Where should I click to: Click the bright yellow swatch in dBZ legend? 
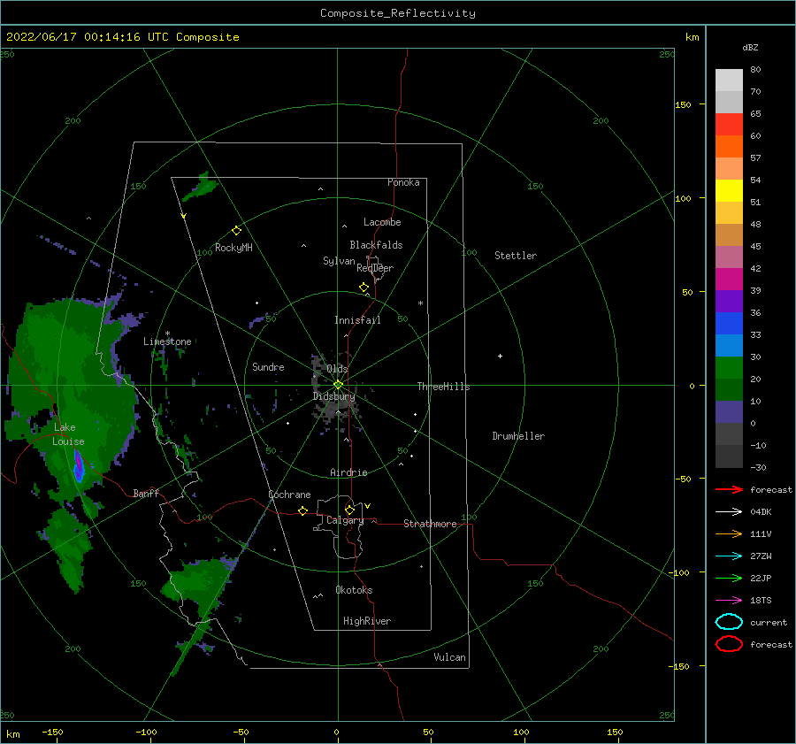(x=729, y=191)
